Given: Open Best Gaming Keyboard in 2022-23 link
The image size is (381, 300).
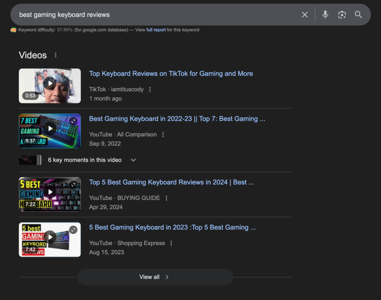Looking at the screenshot, I should pyautogui.click(x=177, y=119).
